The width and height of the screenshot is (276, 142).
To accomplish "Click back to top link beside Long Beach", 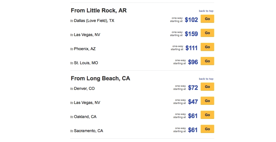I will click(x=206, y=79).
